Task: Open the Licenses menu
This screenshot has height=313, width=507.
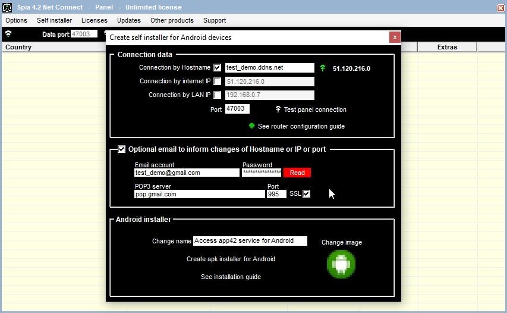Action: point(95,20)
